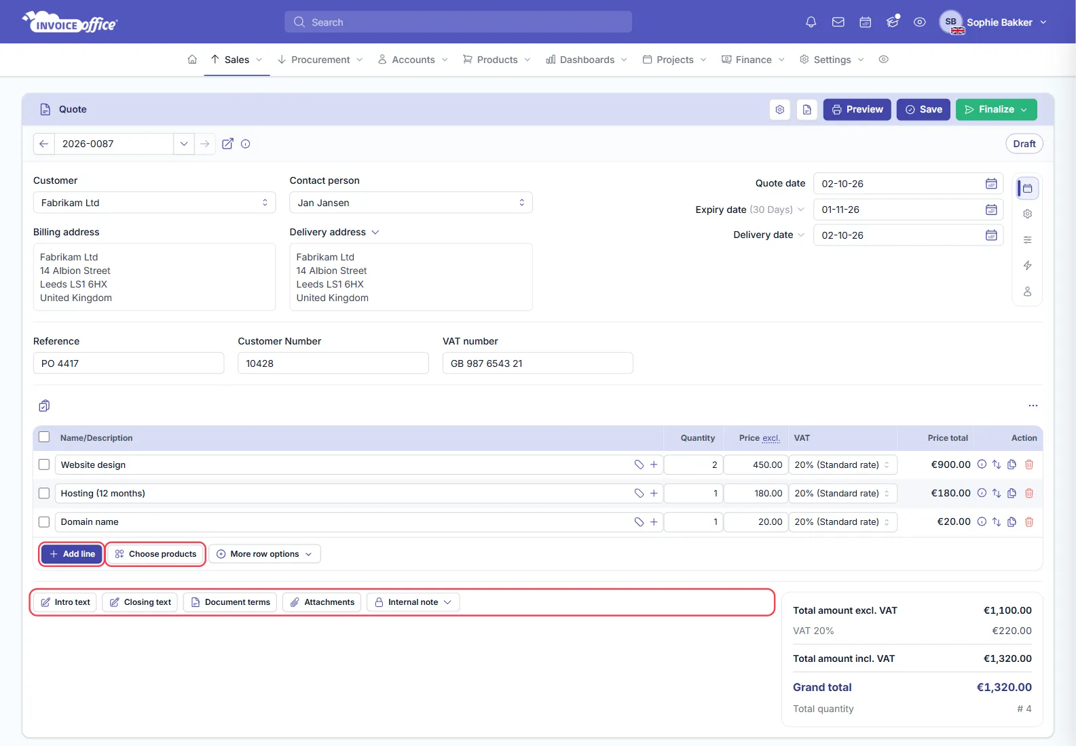The image size is (1076, 746).
Task: Open the calendar icon in top bar
Action: point(865,22)
